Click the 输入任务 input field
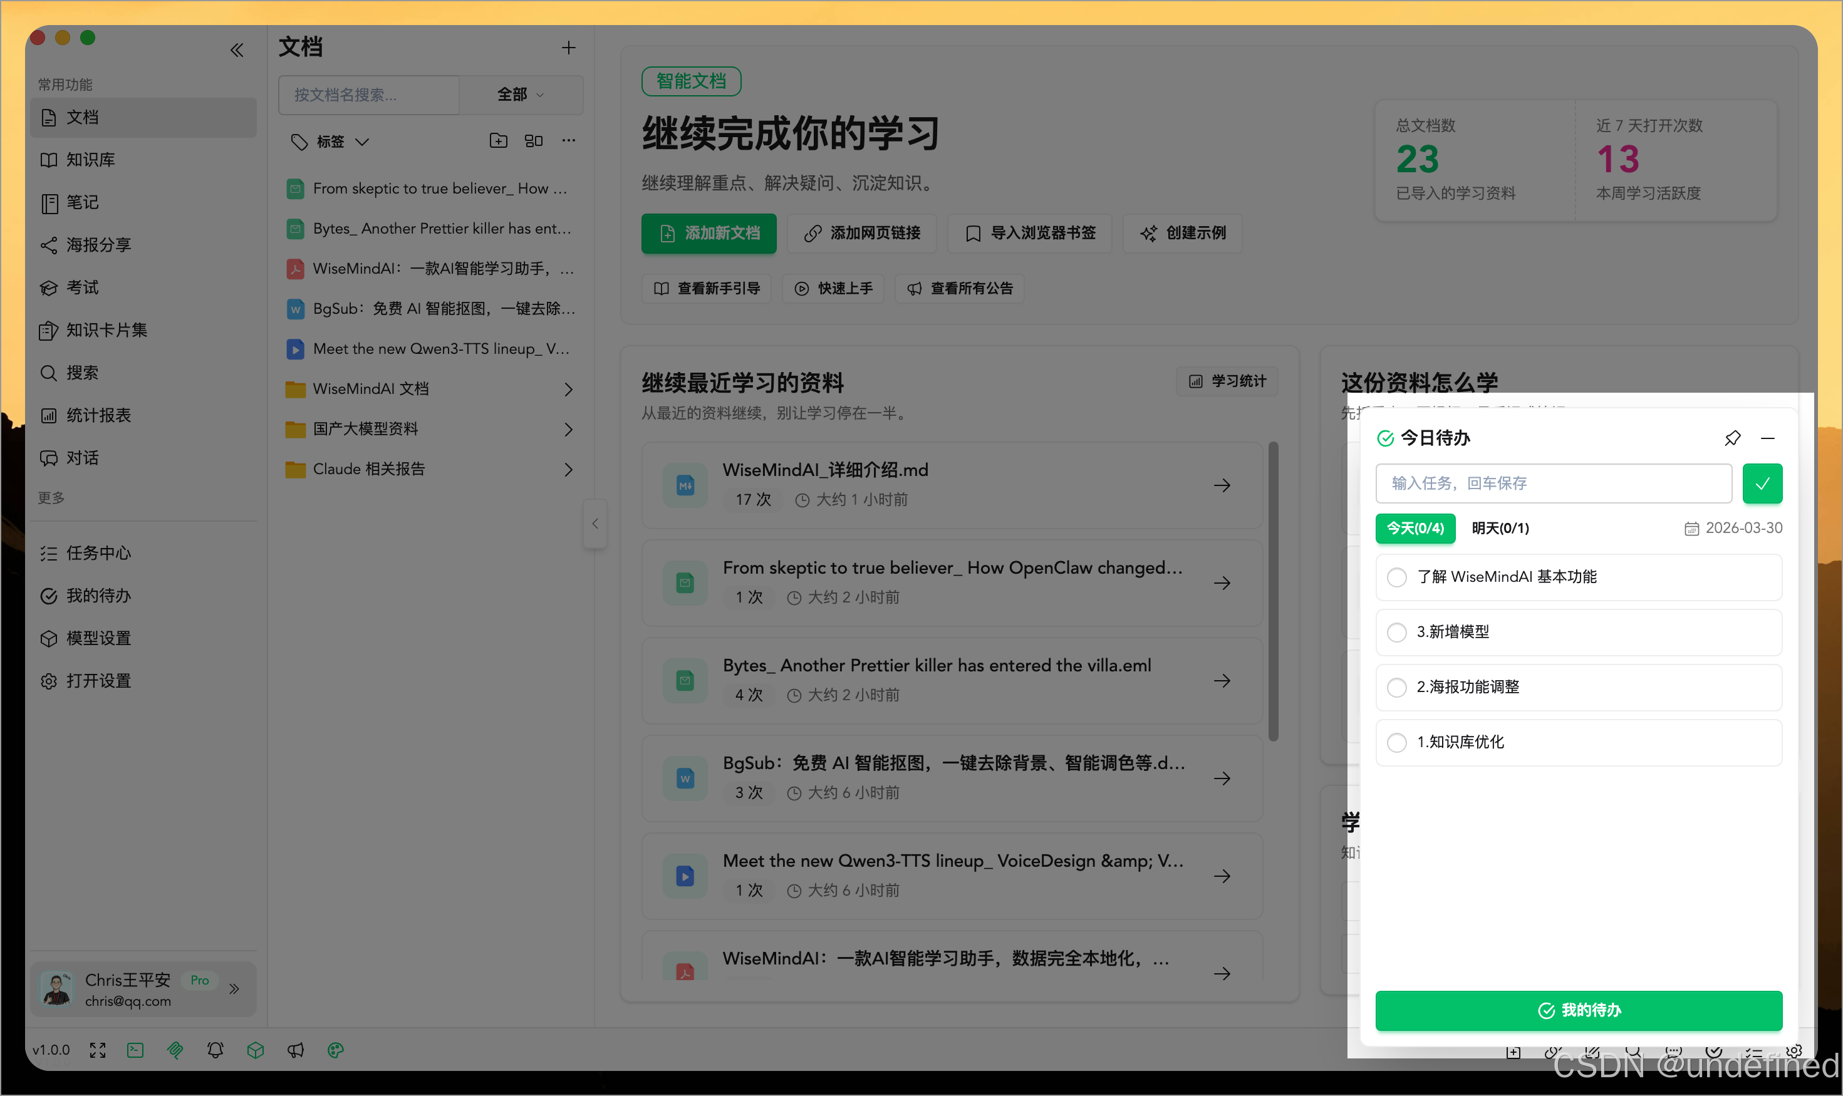 tap(1553, 483)
